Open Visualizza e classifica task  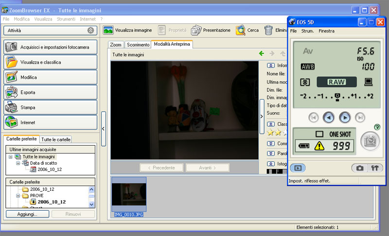coord(51,62)
